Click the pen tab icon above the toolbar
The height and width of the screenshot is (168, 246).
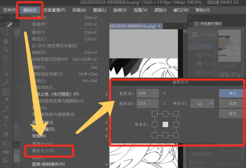coord(9,25)
